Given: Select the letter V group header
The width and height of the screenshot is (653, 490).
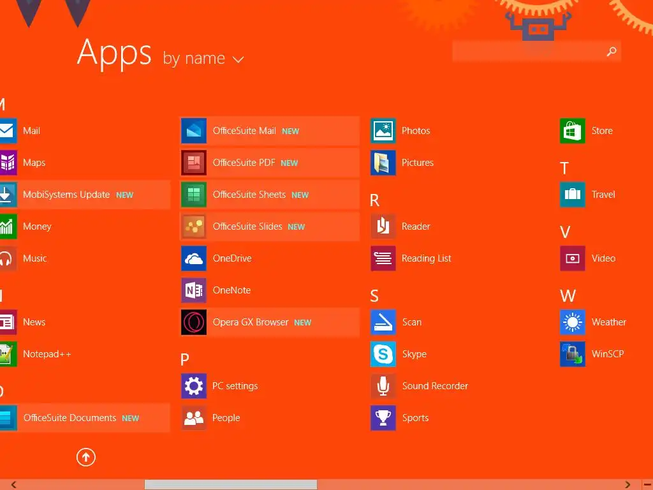Looking at the screenshot, I should 565,232.
